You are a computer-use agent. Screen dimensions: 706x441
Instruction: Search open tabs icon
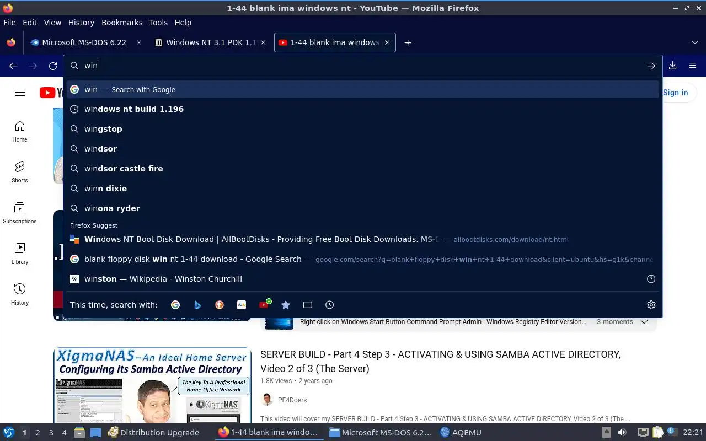coord(308,305)
